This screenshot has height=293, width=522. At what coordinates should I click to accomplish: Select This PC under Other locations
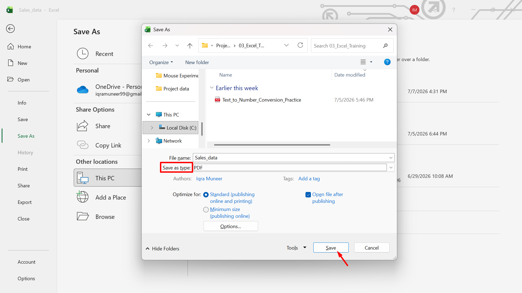[x=108, y=178]
